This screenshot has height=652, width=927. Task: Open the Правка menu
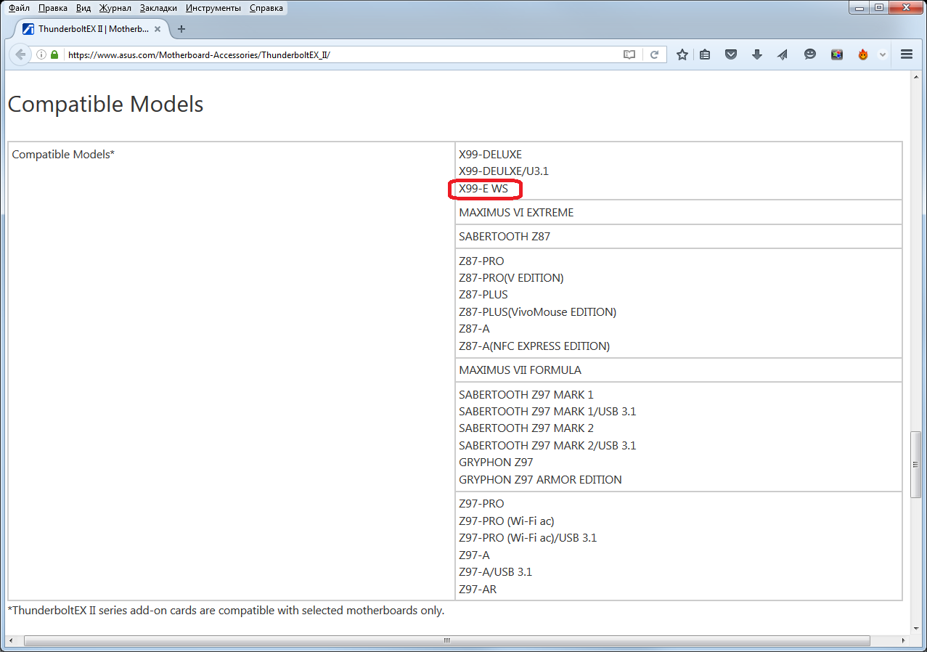click(x=52, y=8)
